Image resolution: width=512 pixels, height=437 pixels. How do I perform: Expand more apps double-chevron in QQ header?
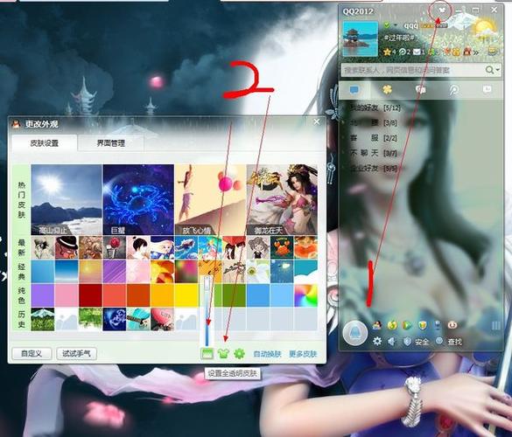point(476,52)
